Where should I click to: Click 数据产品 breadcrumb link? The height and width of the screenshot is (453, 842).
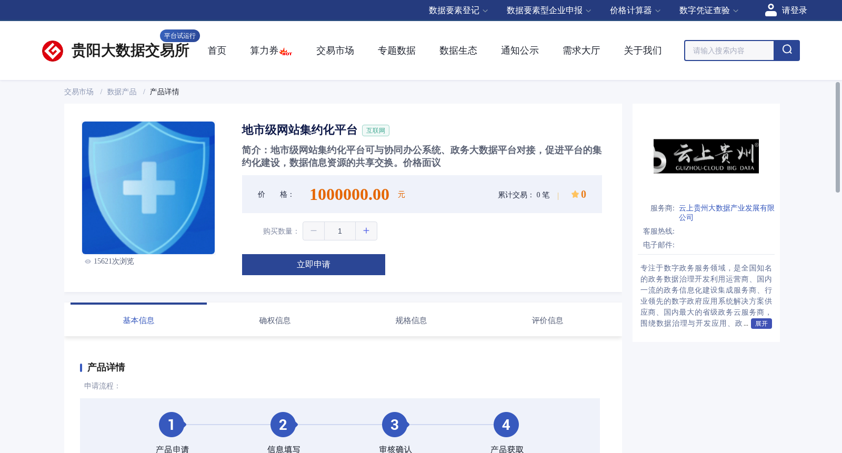click(x=122, y=92)
